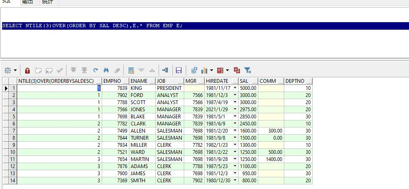
Task: Expand the red table layout dropdown arrow
Action: coord(227,71)
